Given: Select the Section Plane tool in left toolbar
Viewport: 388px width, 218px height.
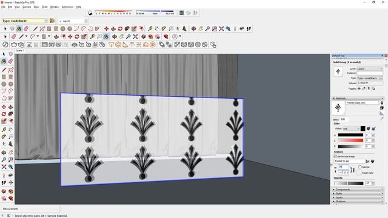Looking at the screenshot, I should (11, 183).
